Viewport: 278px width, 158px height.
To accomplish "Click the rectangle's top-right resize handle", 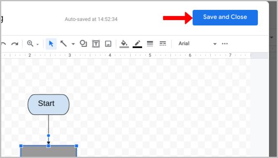I will pos(77,146).
